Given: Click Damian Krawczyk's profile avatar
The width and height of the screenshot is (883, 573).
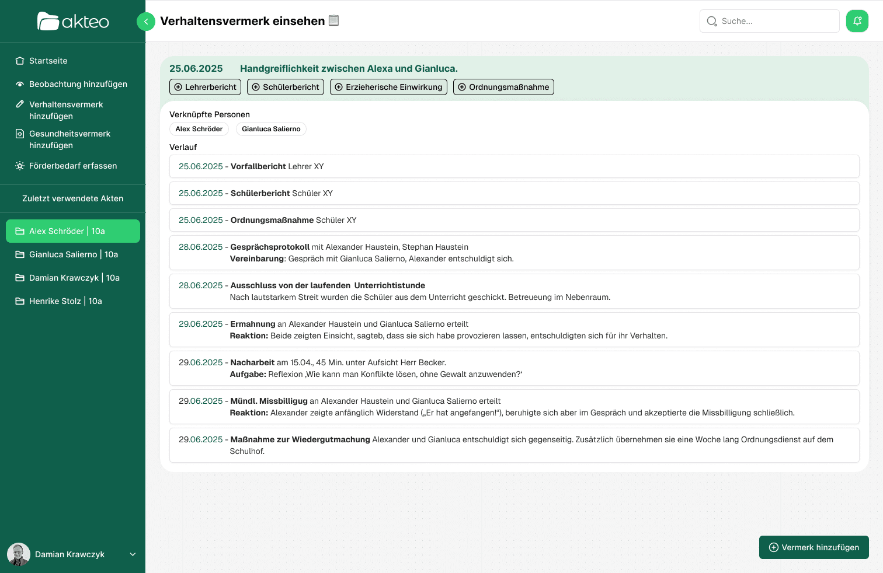Looking at the screenshot, I should coord(19,554).
